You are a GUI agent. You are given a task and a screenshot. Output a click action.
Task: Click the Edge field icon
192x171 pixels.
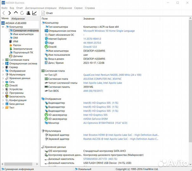(46, 43)
